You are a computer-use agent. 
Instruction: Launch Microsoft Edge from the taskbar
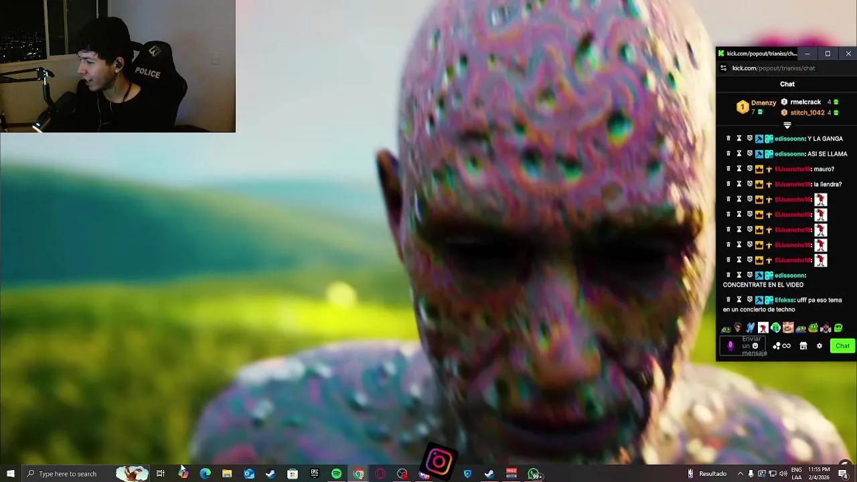(205, 474)
